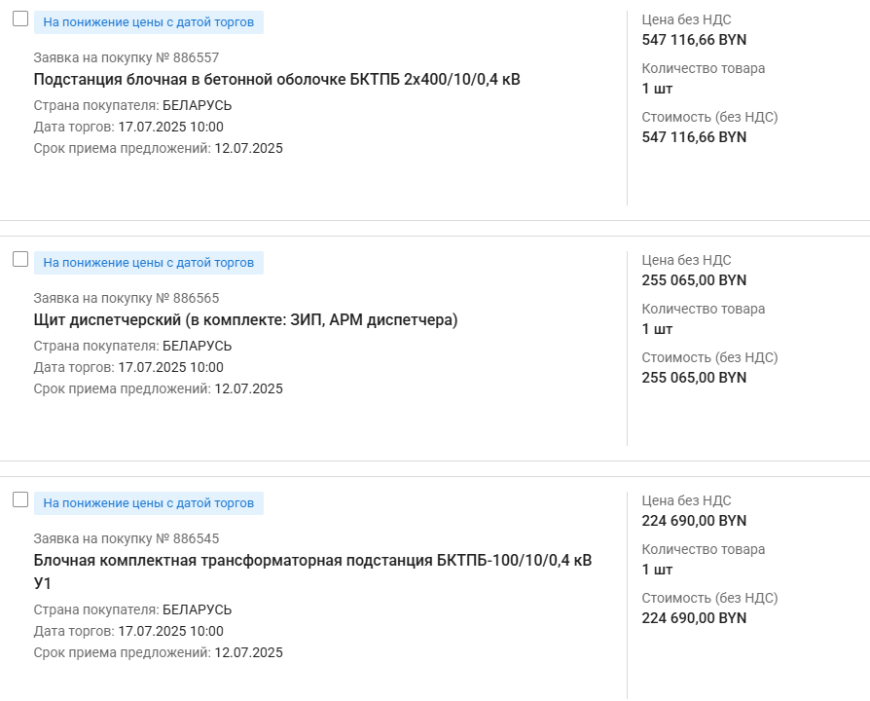Click the "На понижение цены" badge above request 886565
The height and width of the screenshot is (701, 870).
(x=149, y=263)
